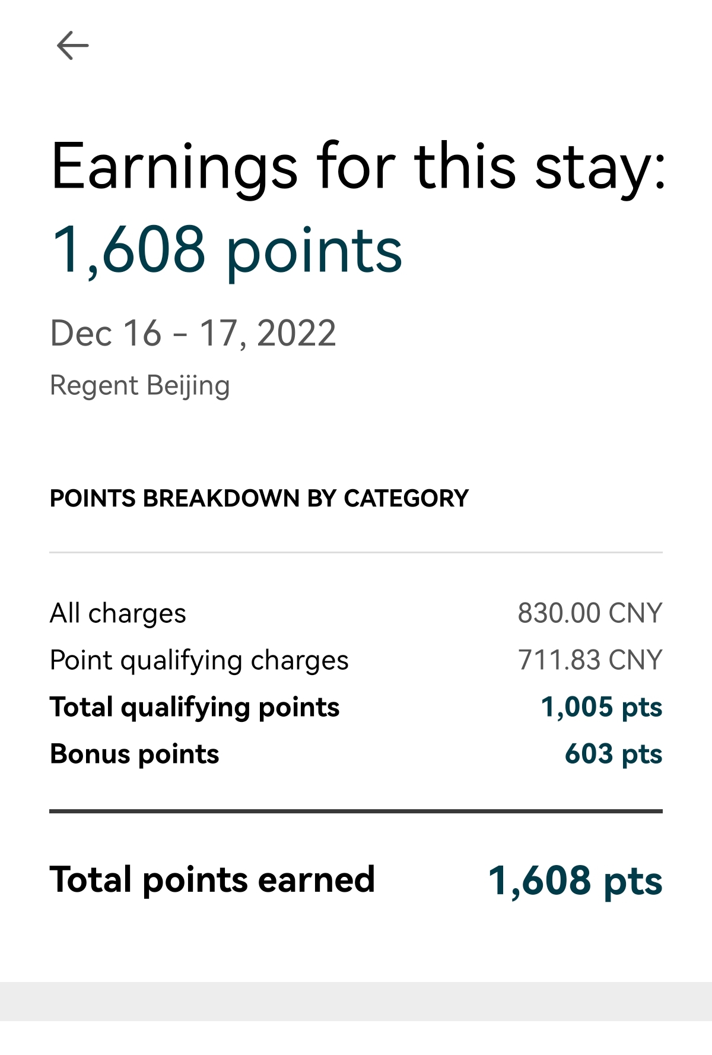Viewport: 712px width, 1055px height.
Task: Tap the thin divider below category header
Action: 356,553
